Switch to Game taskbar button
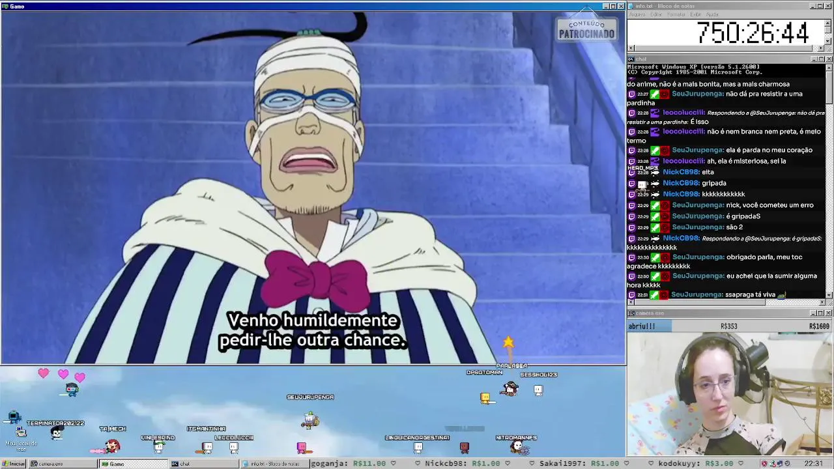 [133, 464]
